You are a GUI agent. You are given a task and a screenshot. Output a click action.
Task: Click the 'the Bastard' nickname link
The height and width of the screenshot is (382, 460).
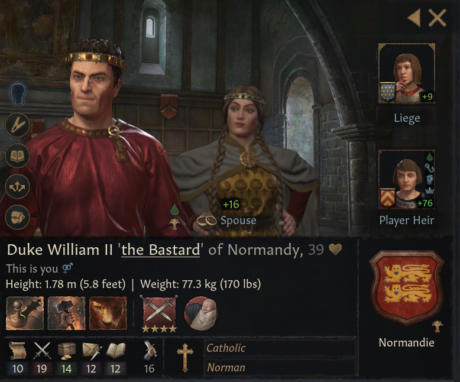coord(161,250)
